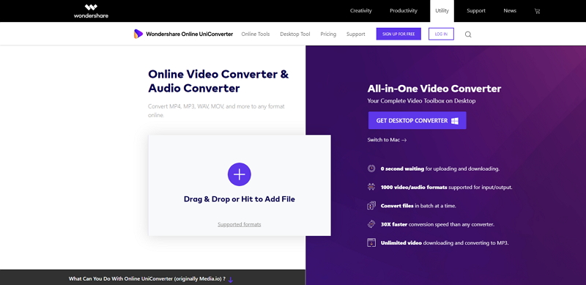Click the Sign Up For Free button

pos(398,34)
